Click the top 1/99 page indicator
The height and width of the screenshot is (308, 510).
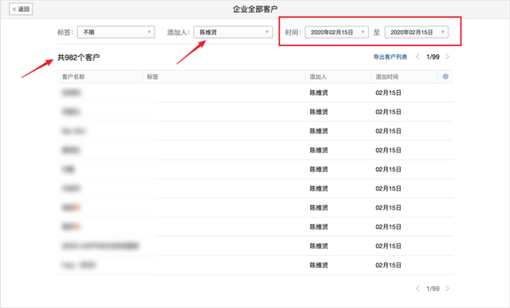coord(433,57)
